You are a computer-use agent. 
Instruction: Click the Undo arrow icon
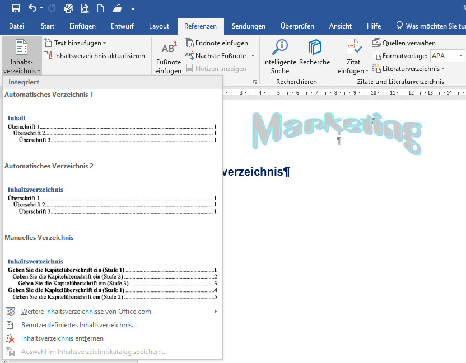[x=32, y=8]
